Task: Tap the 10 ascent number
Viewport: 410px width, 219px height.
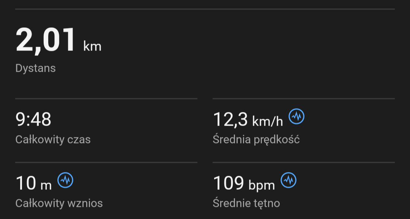Action: point(25,183)
